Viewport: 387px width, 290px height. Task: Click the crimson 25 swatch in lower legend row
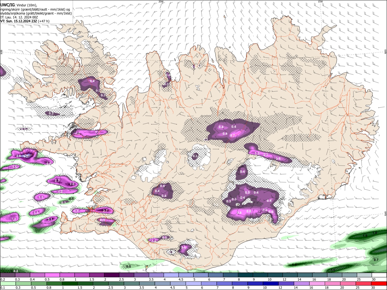coord(363,284)
